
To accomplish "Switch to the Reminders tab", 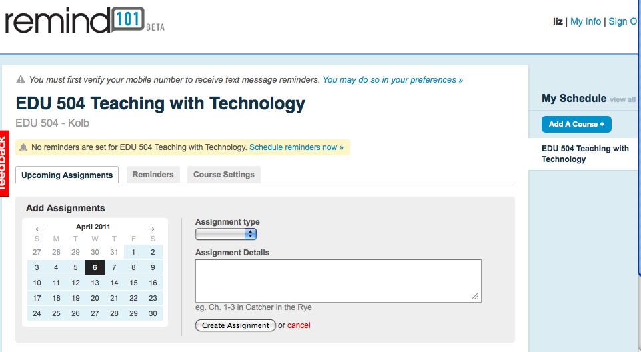I will 153,175.
